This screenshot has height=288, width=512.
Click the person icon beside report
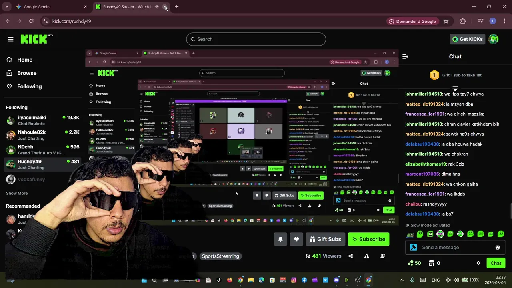(x=383, y=256)
